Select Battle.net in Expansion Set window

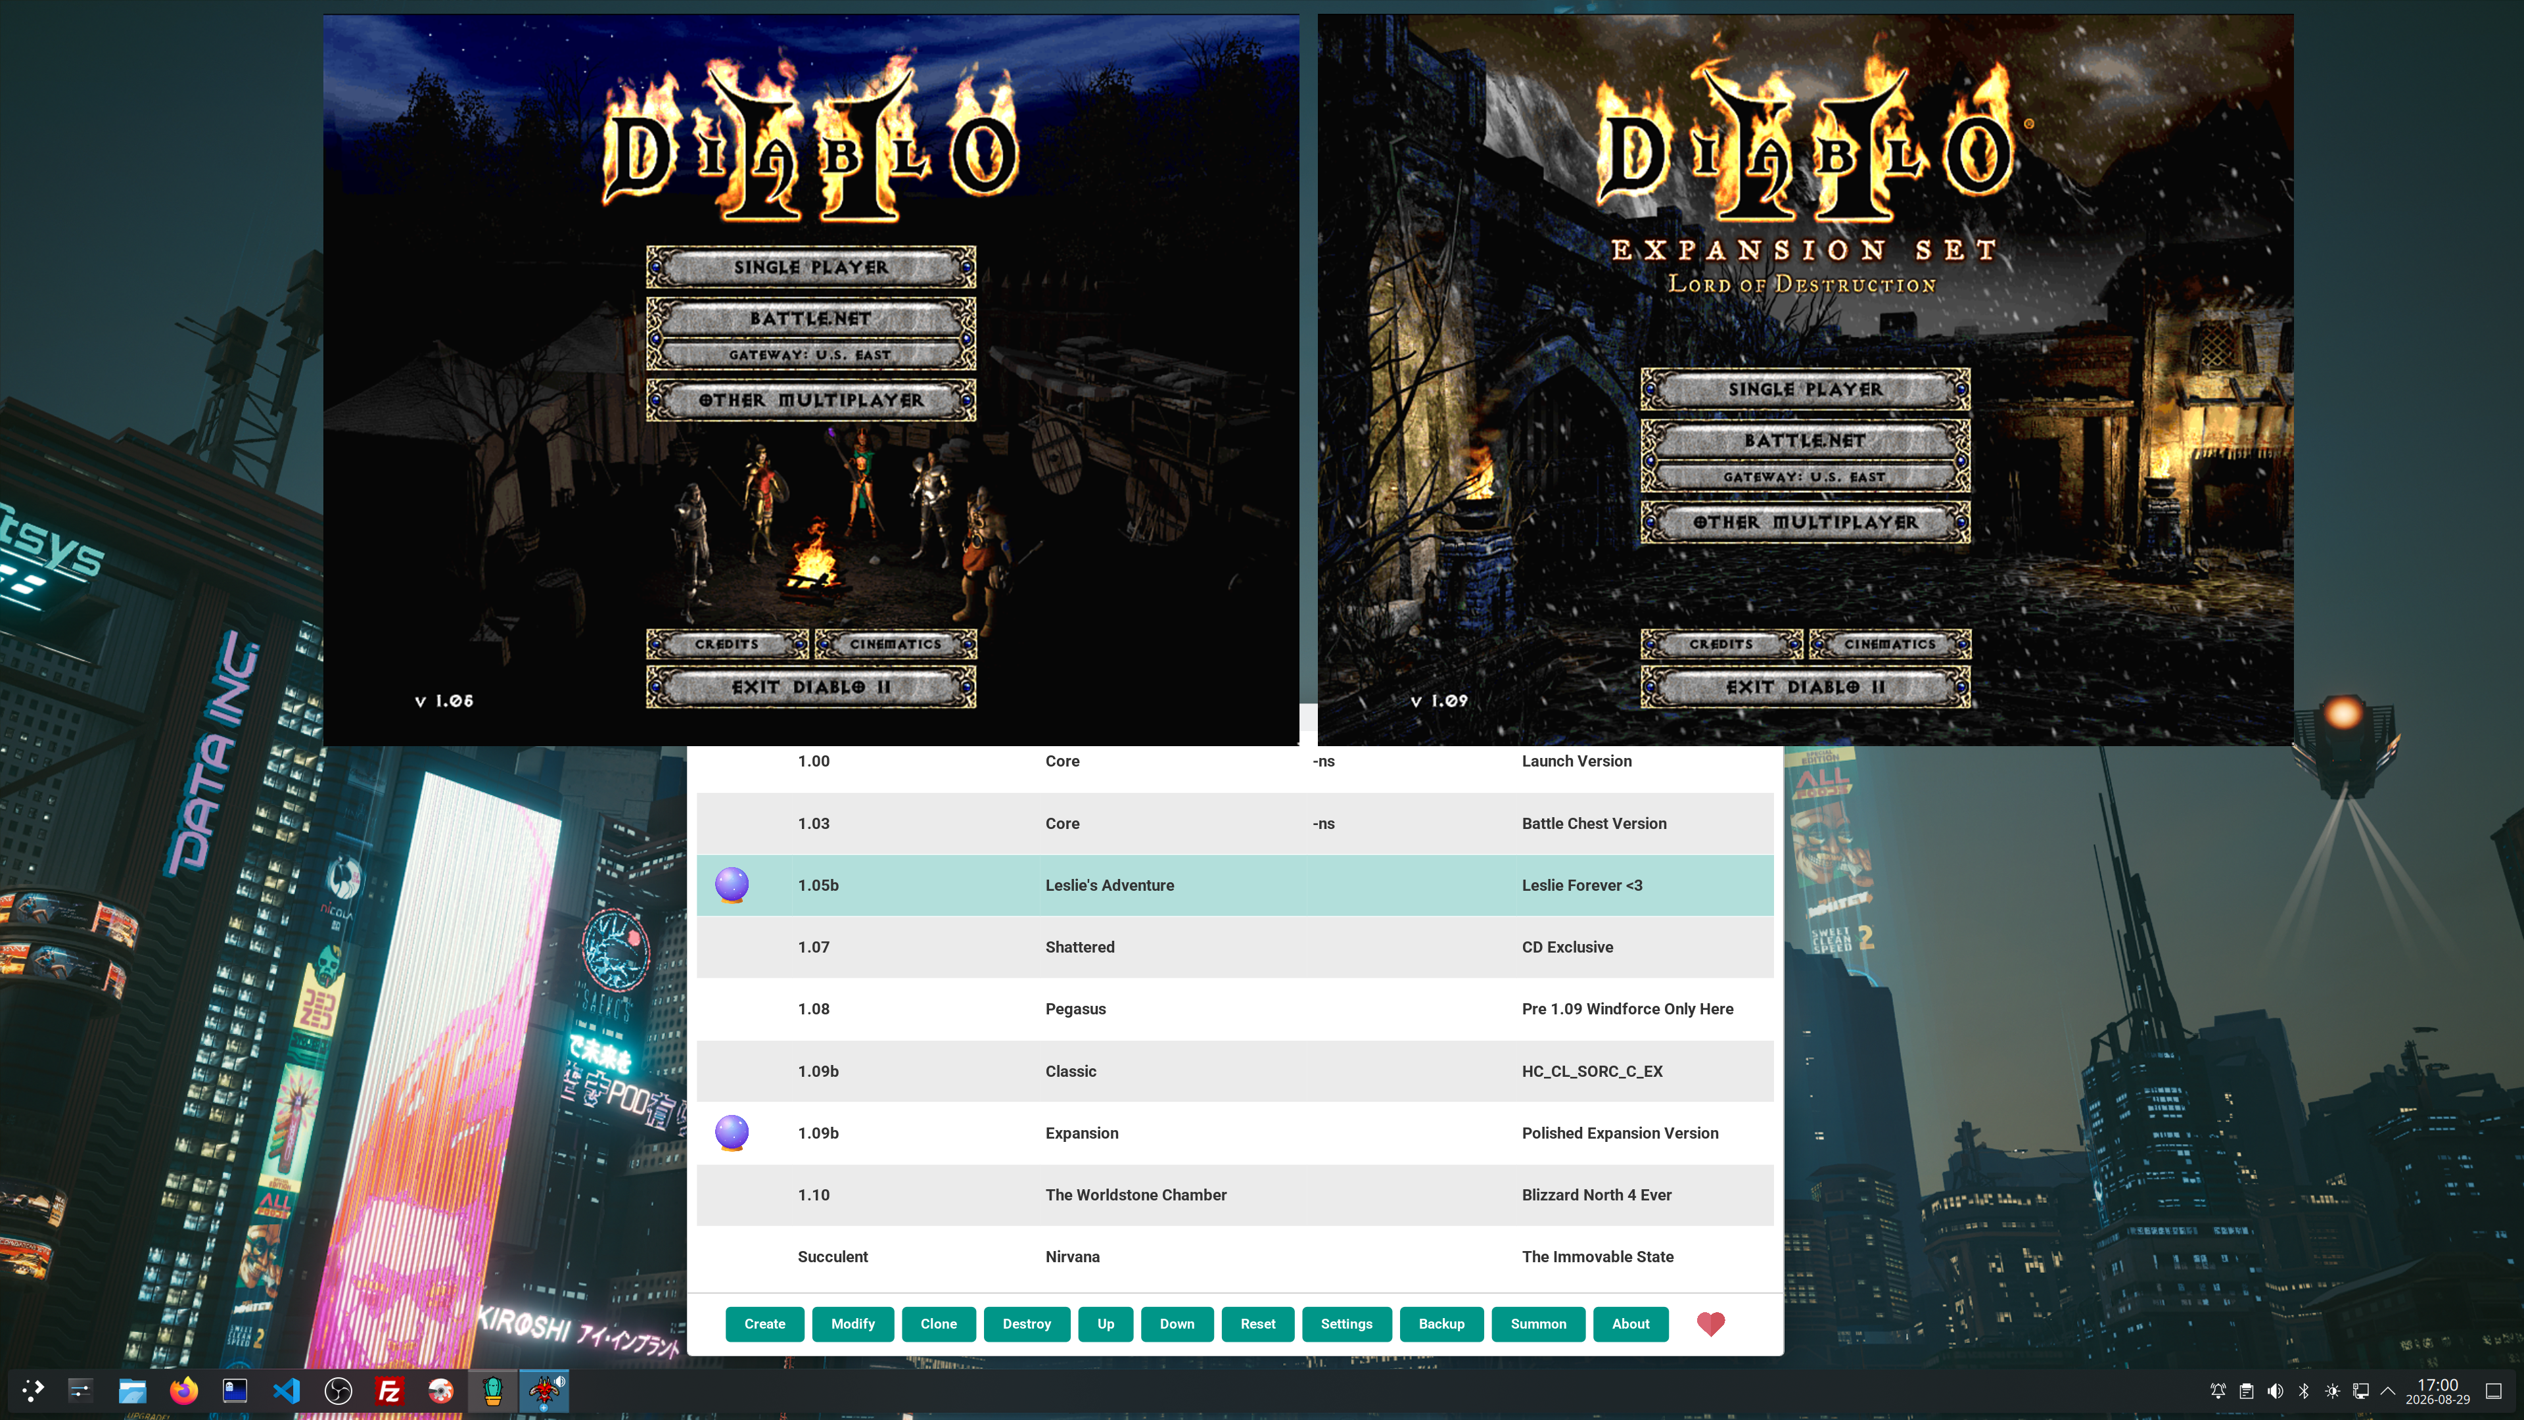[1806, 441]
